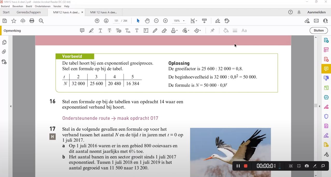Open the drawing shapes dropdown
This screenshot has height=177, width=331.
(x=197, y=30)
